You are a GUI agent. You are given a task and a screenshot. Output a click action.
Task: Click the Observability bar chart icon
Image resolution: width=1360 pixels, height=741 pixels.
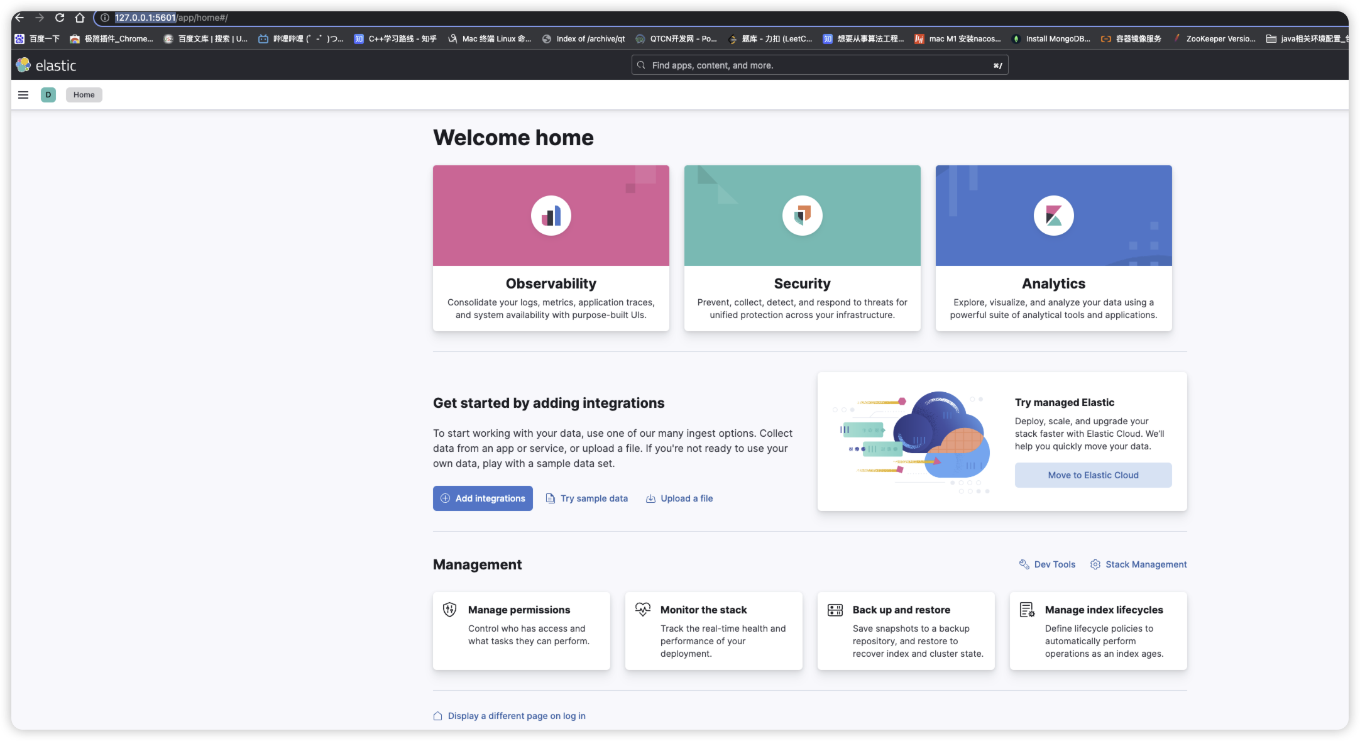(551, 216)
